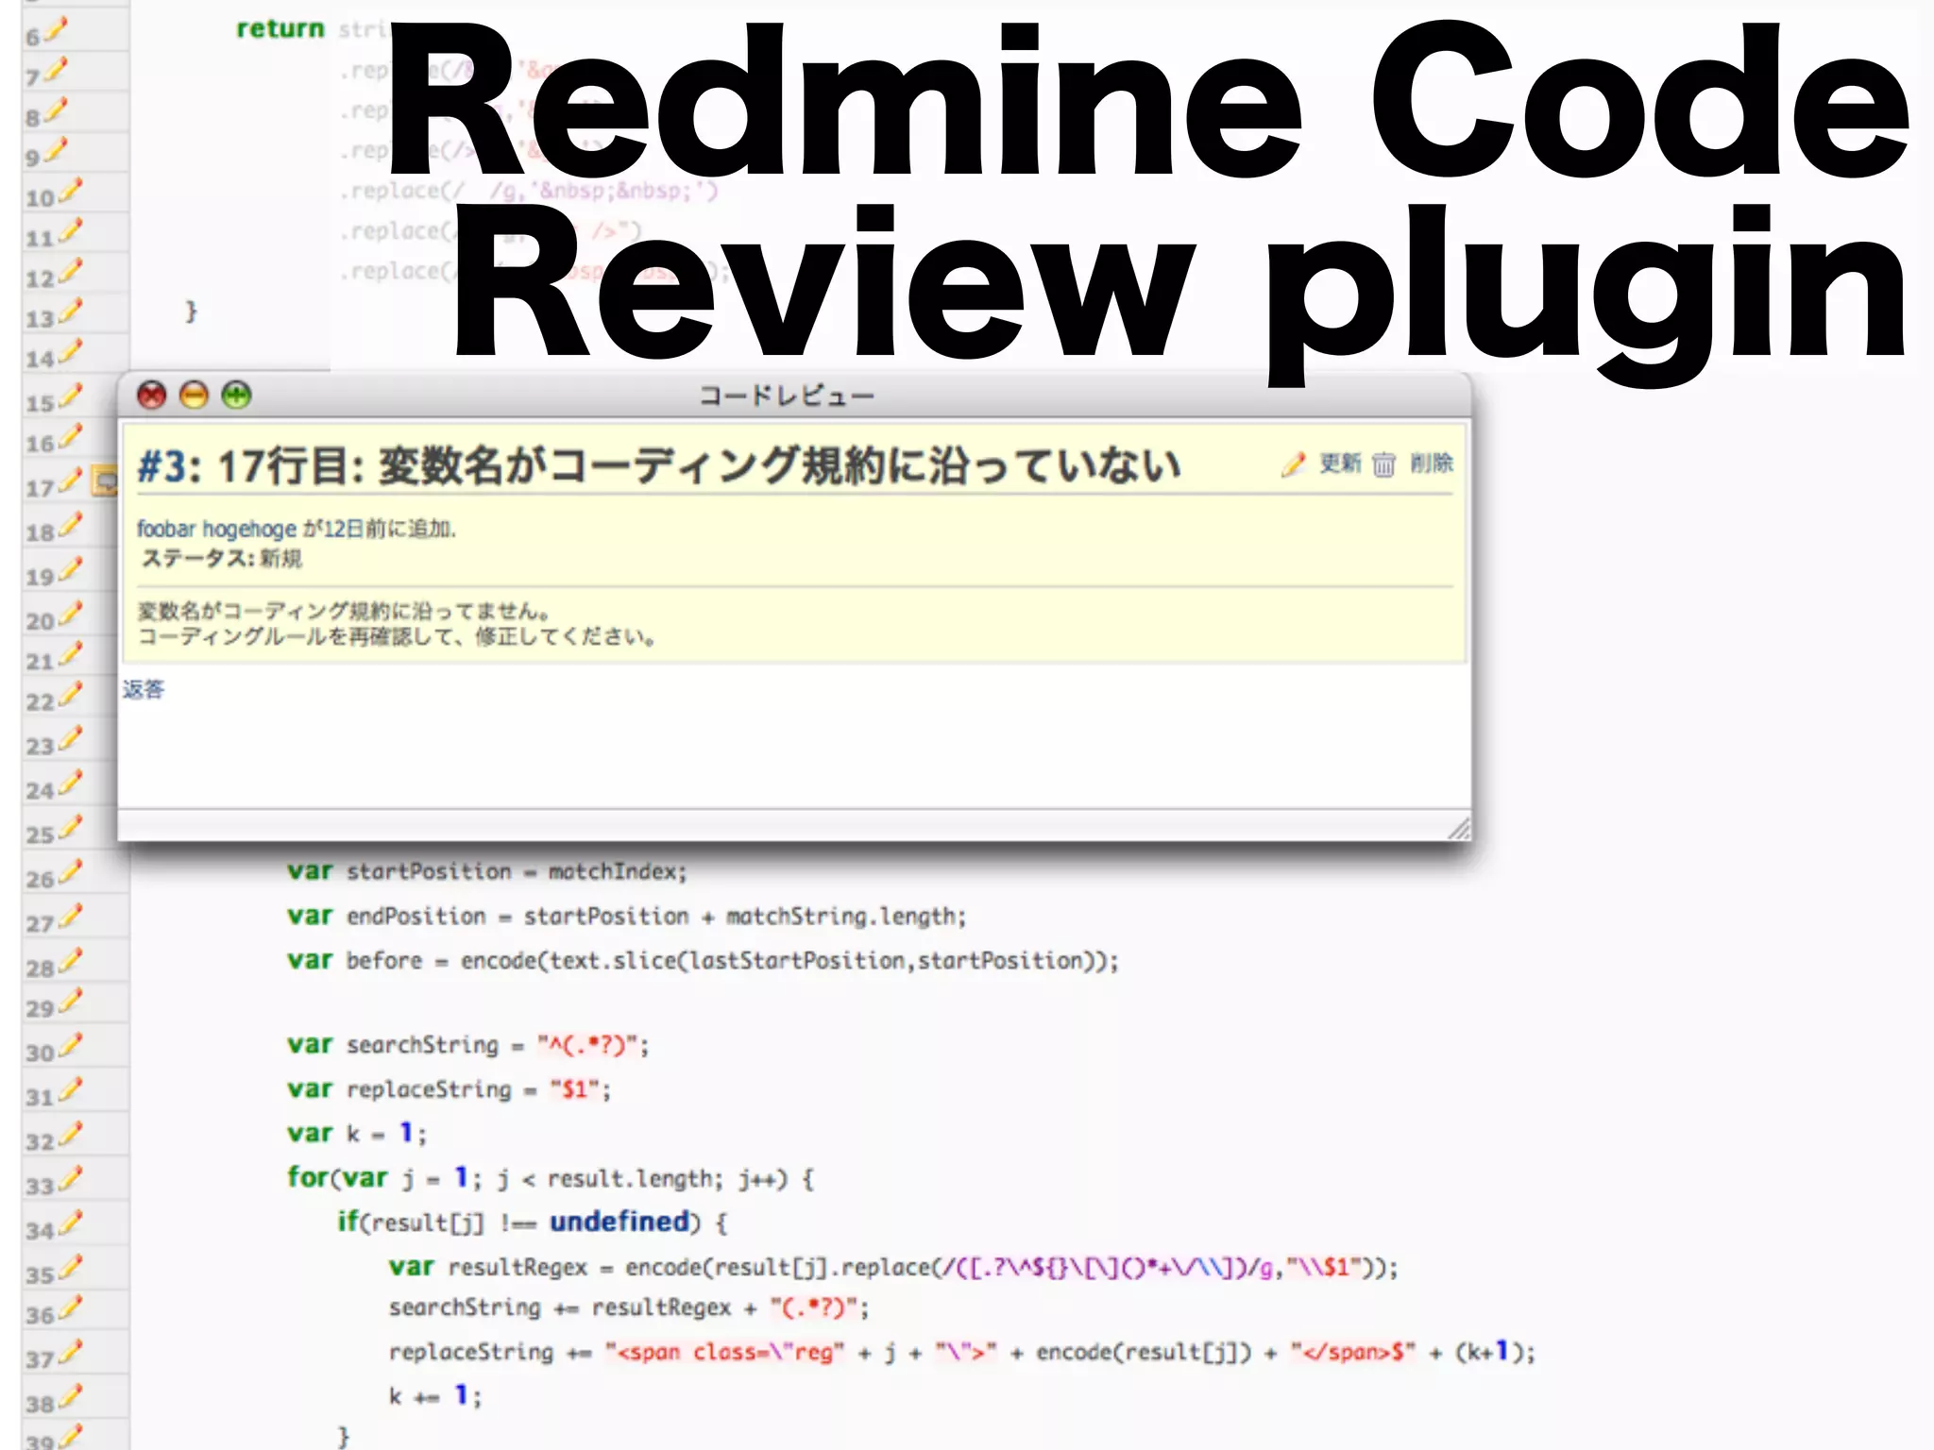Click the pencil icon on line 29
The height and width of the screenshot is (1450, 1934).
point(71,1002)
